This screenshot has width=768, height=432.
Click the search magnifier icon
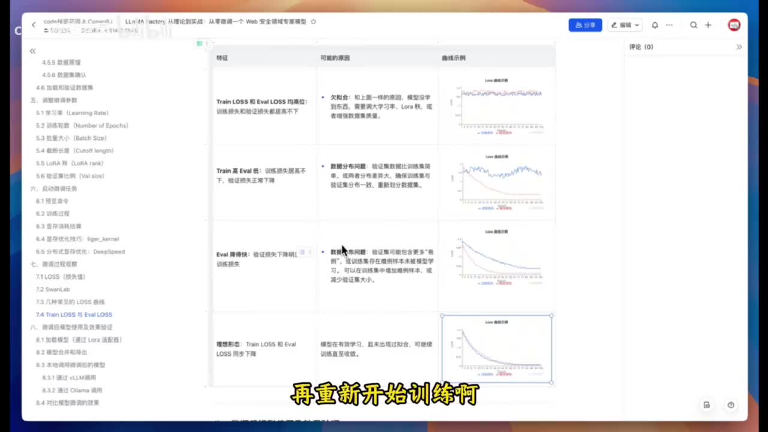coord(694,25)
